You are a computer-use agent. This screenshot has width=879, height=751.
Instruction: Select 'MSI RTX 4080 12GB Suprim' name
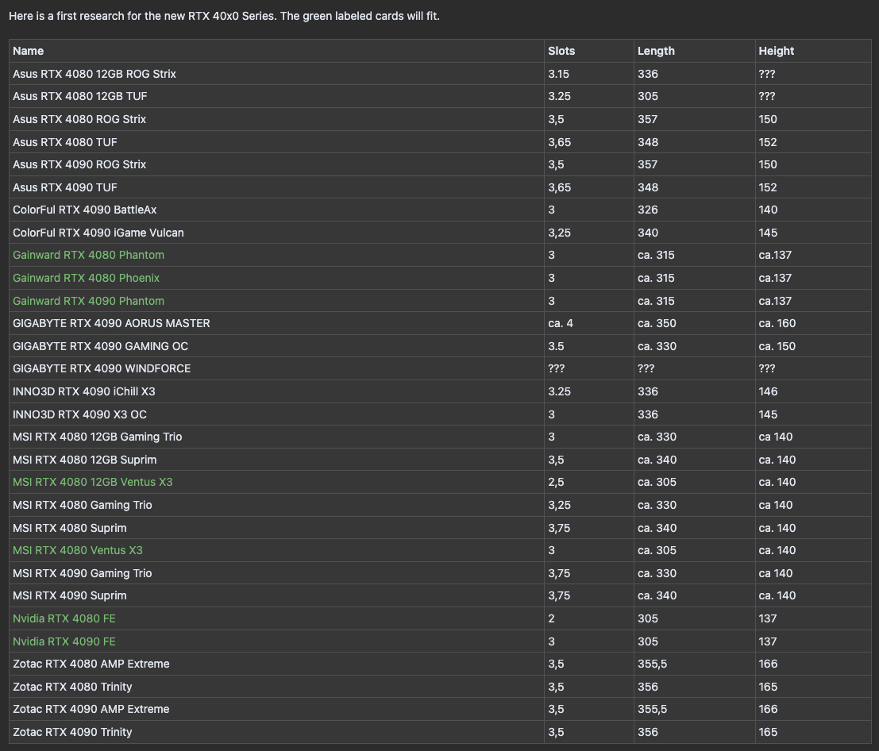85,460
